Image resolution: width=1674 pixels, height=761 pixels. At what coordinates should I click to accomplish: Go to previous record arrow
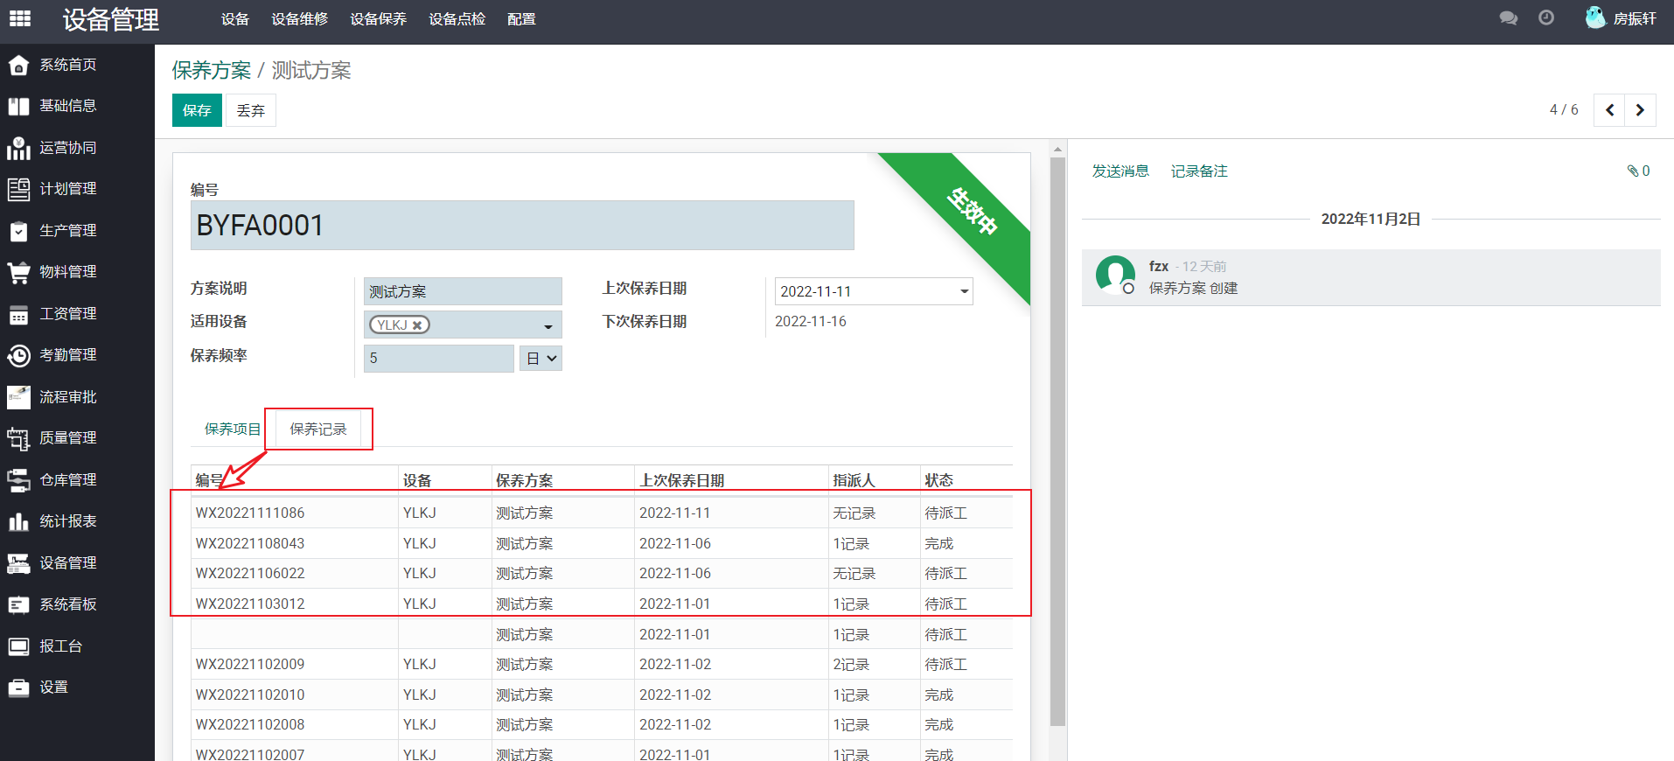coord(1609,110)
